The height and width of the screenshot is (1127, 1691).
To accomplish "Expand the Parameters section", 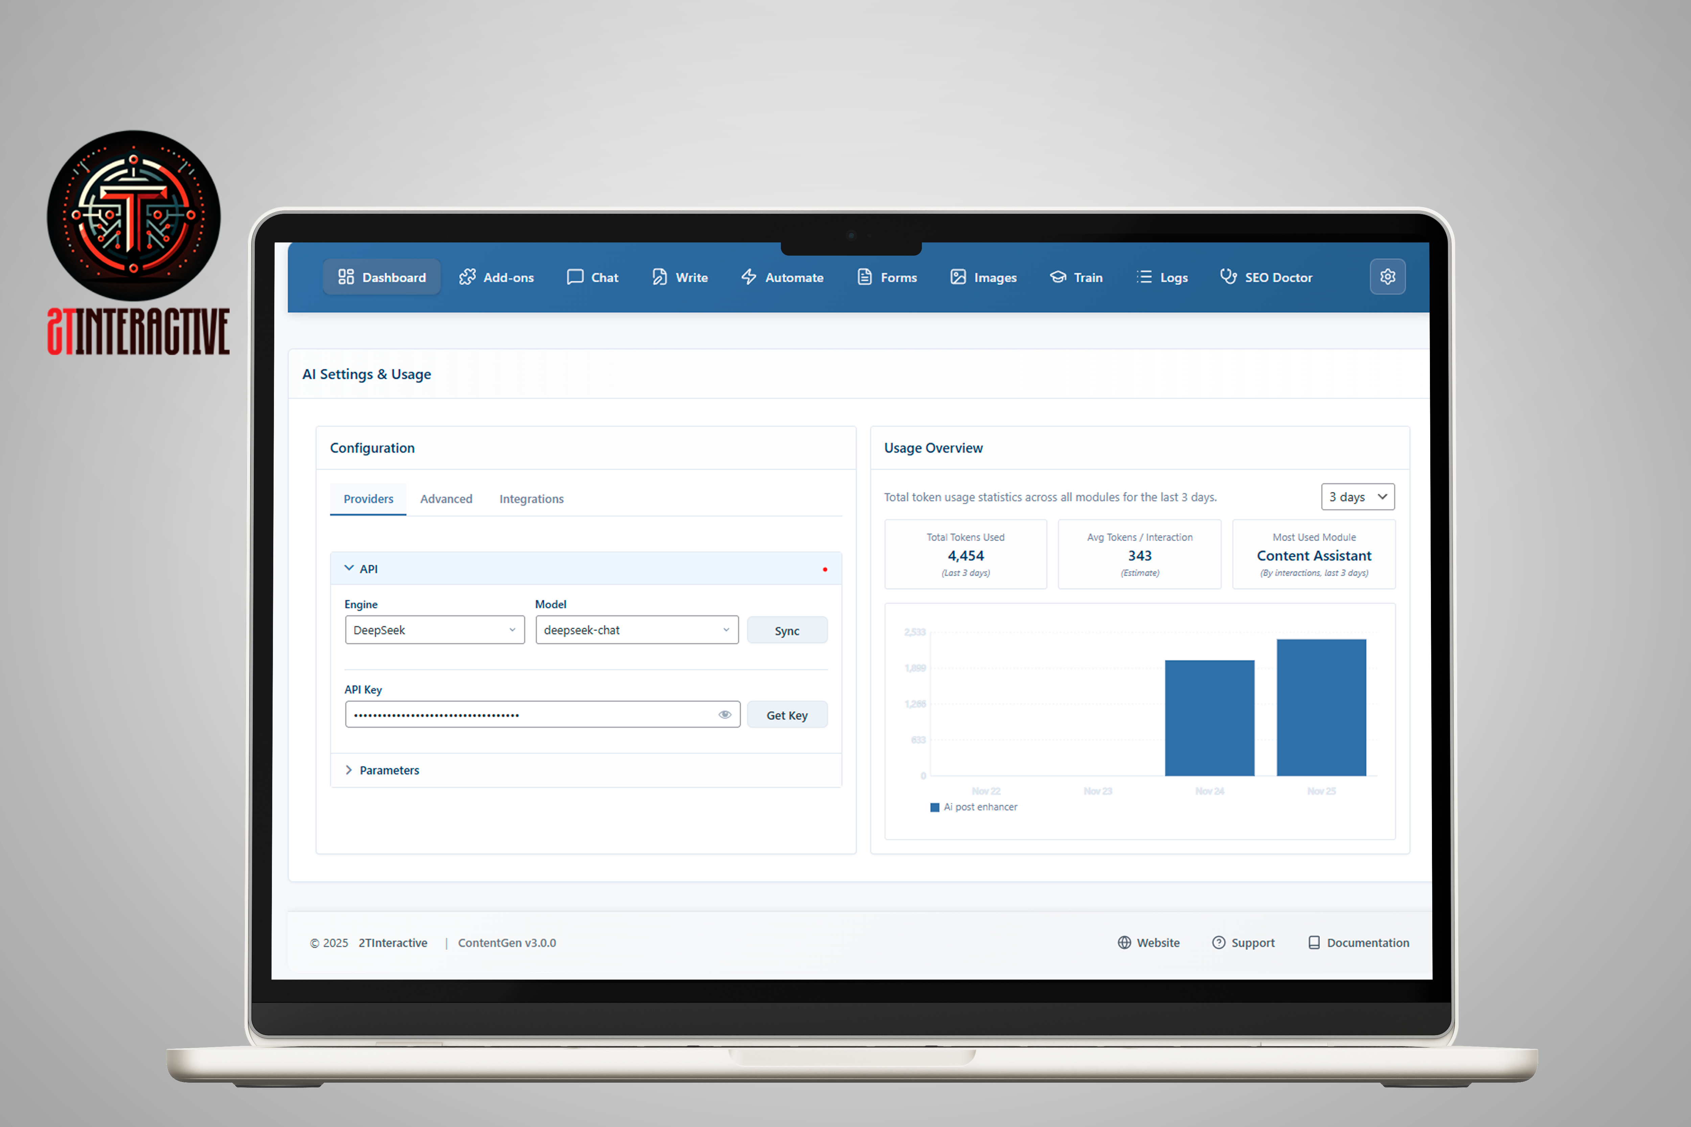I will point(388,770).
